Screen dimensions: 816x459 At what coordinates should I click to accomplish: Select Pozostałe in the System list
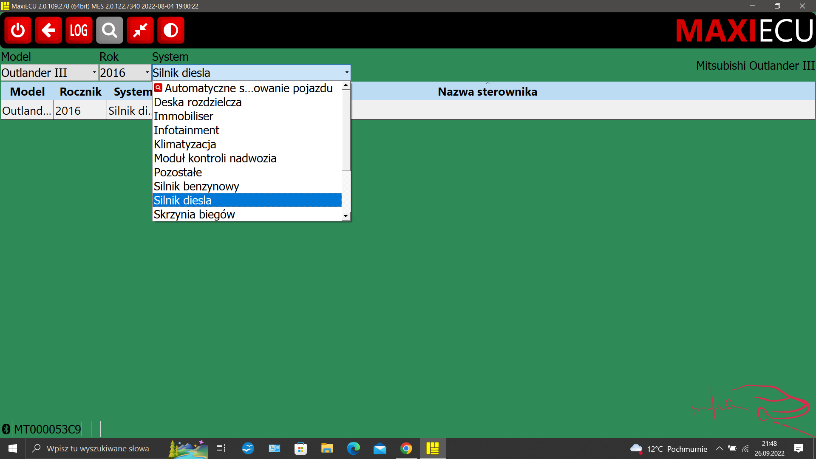247,172
